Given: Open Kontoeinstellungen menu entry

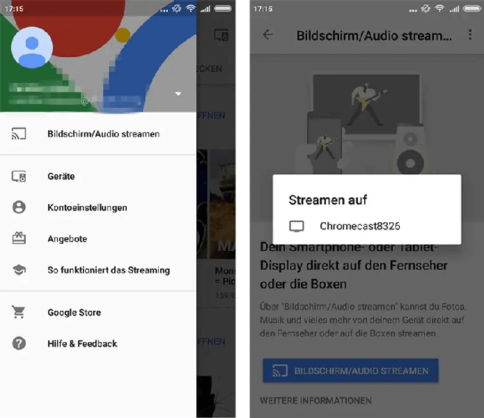Looking at the screenshot, I should tap(98, 208).
